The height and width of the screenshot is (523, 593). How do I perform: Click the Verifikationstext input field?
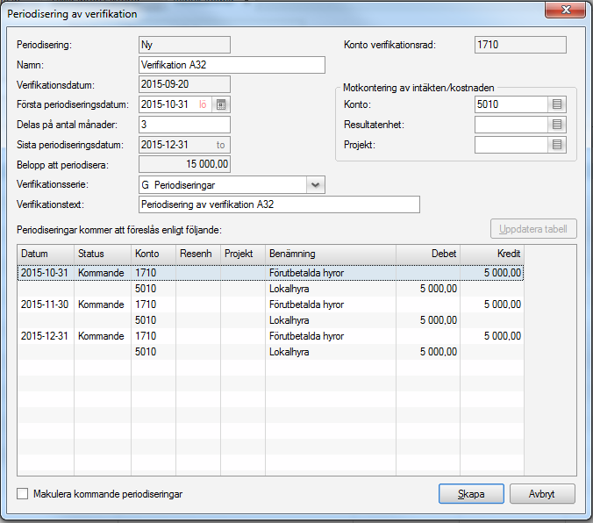(x=279, y=204)
